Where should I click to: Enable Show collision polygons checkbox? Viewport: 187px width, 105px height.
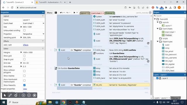coord(24,71)
